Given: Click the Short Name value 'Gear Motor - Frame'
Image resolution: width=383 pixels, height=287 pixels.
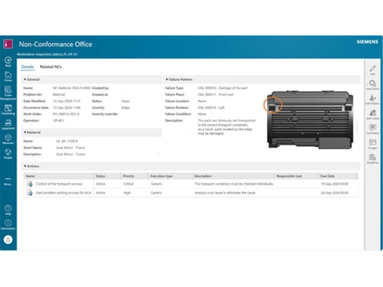Looking at the screenshot, I should tap(70, 148).
